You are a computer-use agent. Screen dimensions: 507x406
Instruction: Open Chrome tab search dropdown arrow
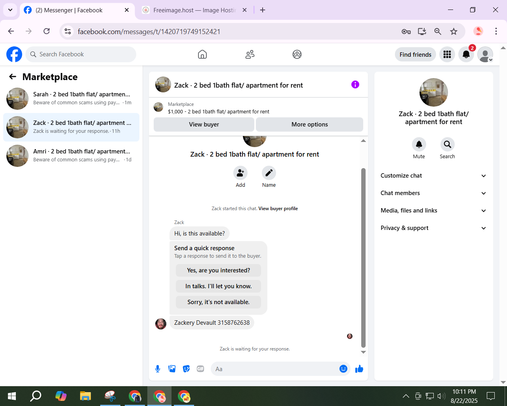click(10, 10)
